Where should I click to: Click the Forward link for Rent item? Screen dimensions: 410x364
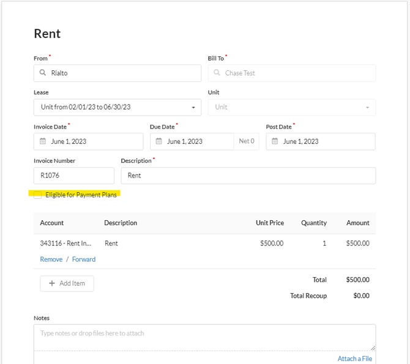pos(84,259)
